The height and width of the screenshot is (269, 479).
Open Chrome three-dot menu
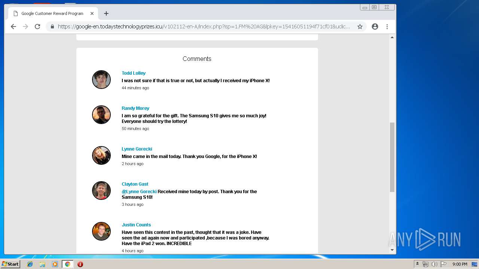coord(387,27)
